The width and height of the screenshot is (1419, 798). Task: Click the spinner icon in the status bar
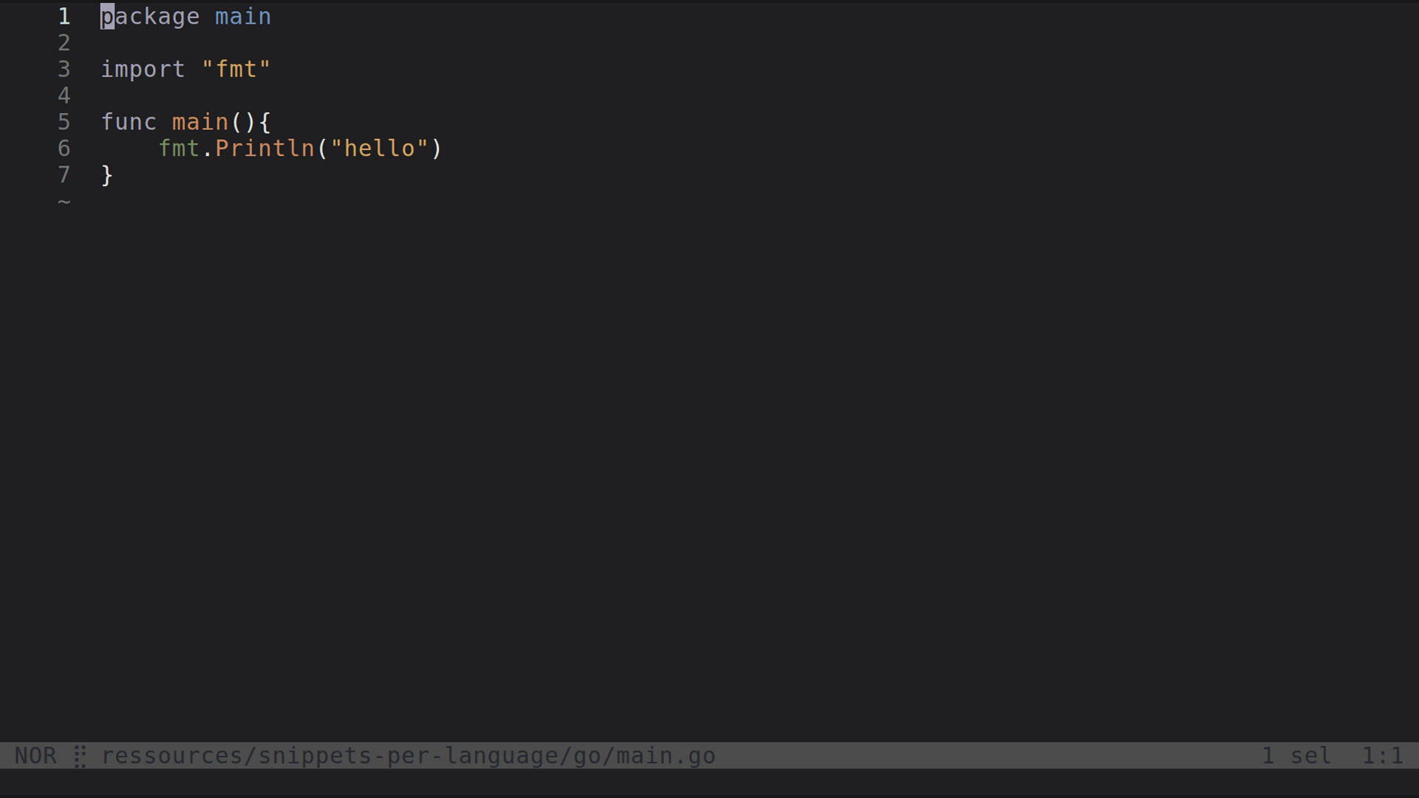[79, 756]
